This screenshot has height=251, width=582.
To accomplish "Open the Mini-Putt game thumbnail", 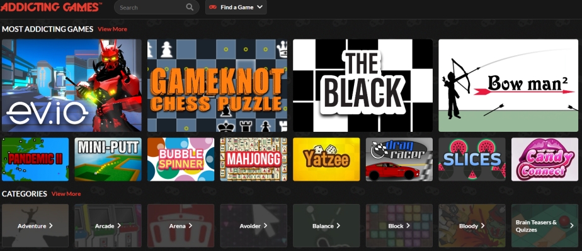I will [108, 159].
